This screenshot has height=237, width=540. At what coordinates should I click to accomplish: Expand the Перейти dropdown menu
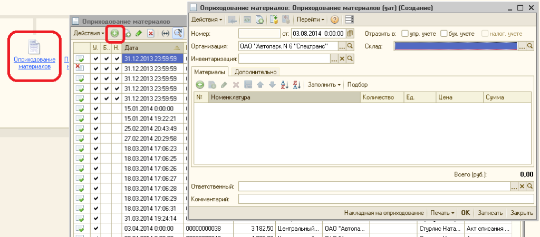pos(311,19)
